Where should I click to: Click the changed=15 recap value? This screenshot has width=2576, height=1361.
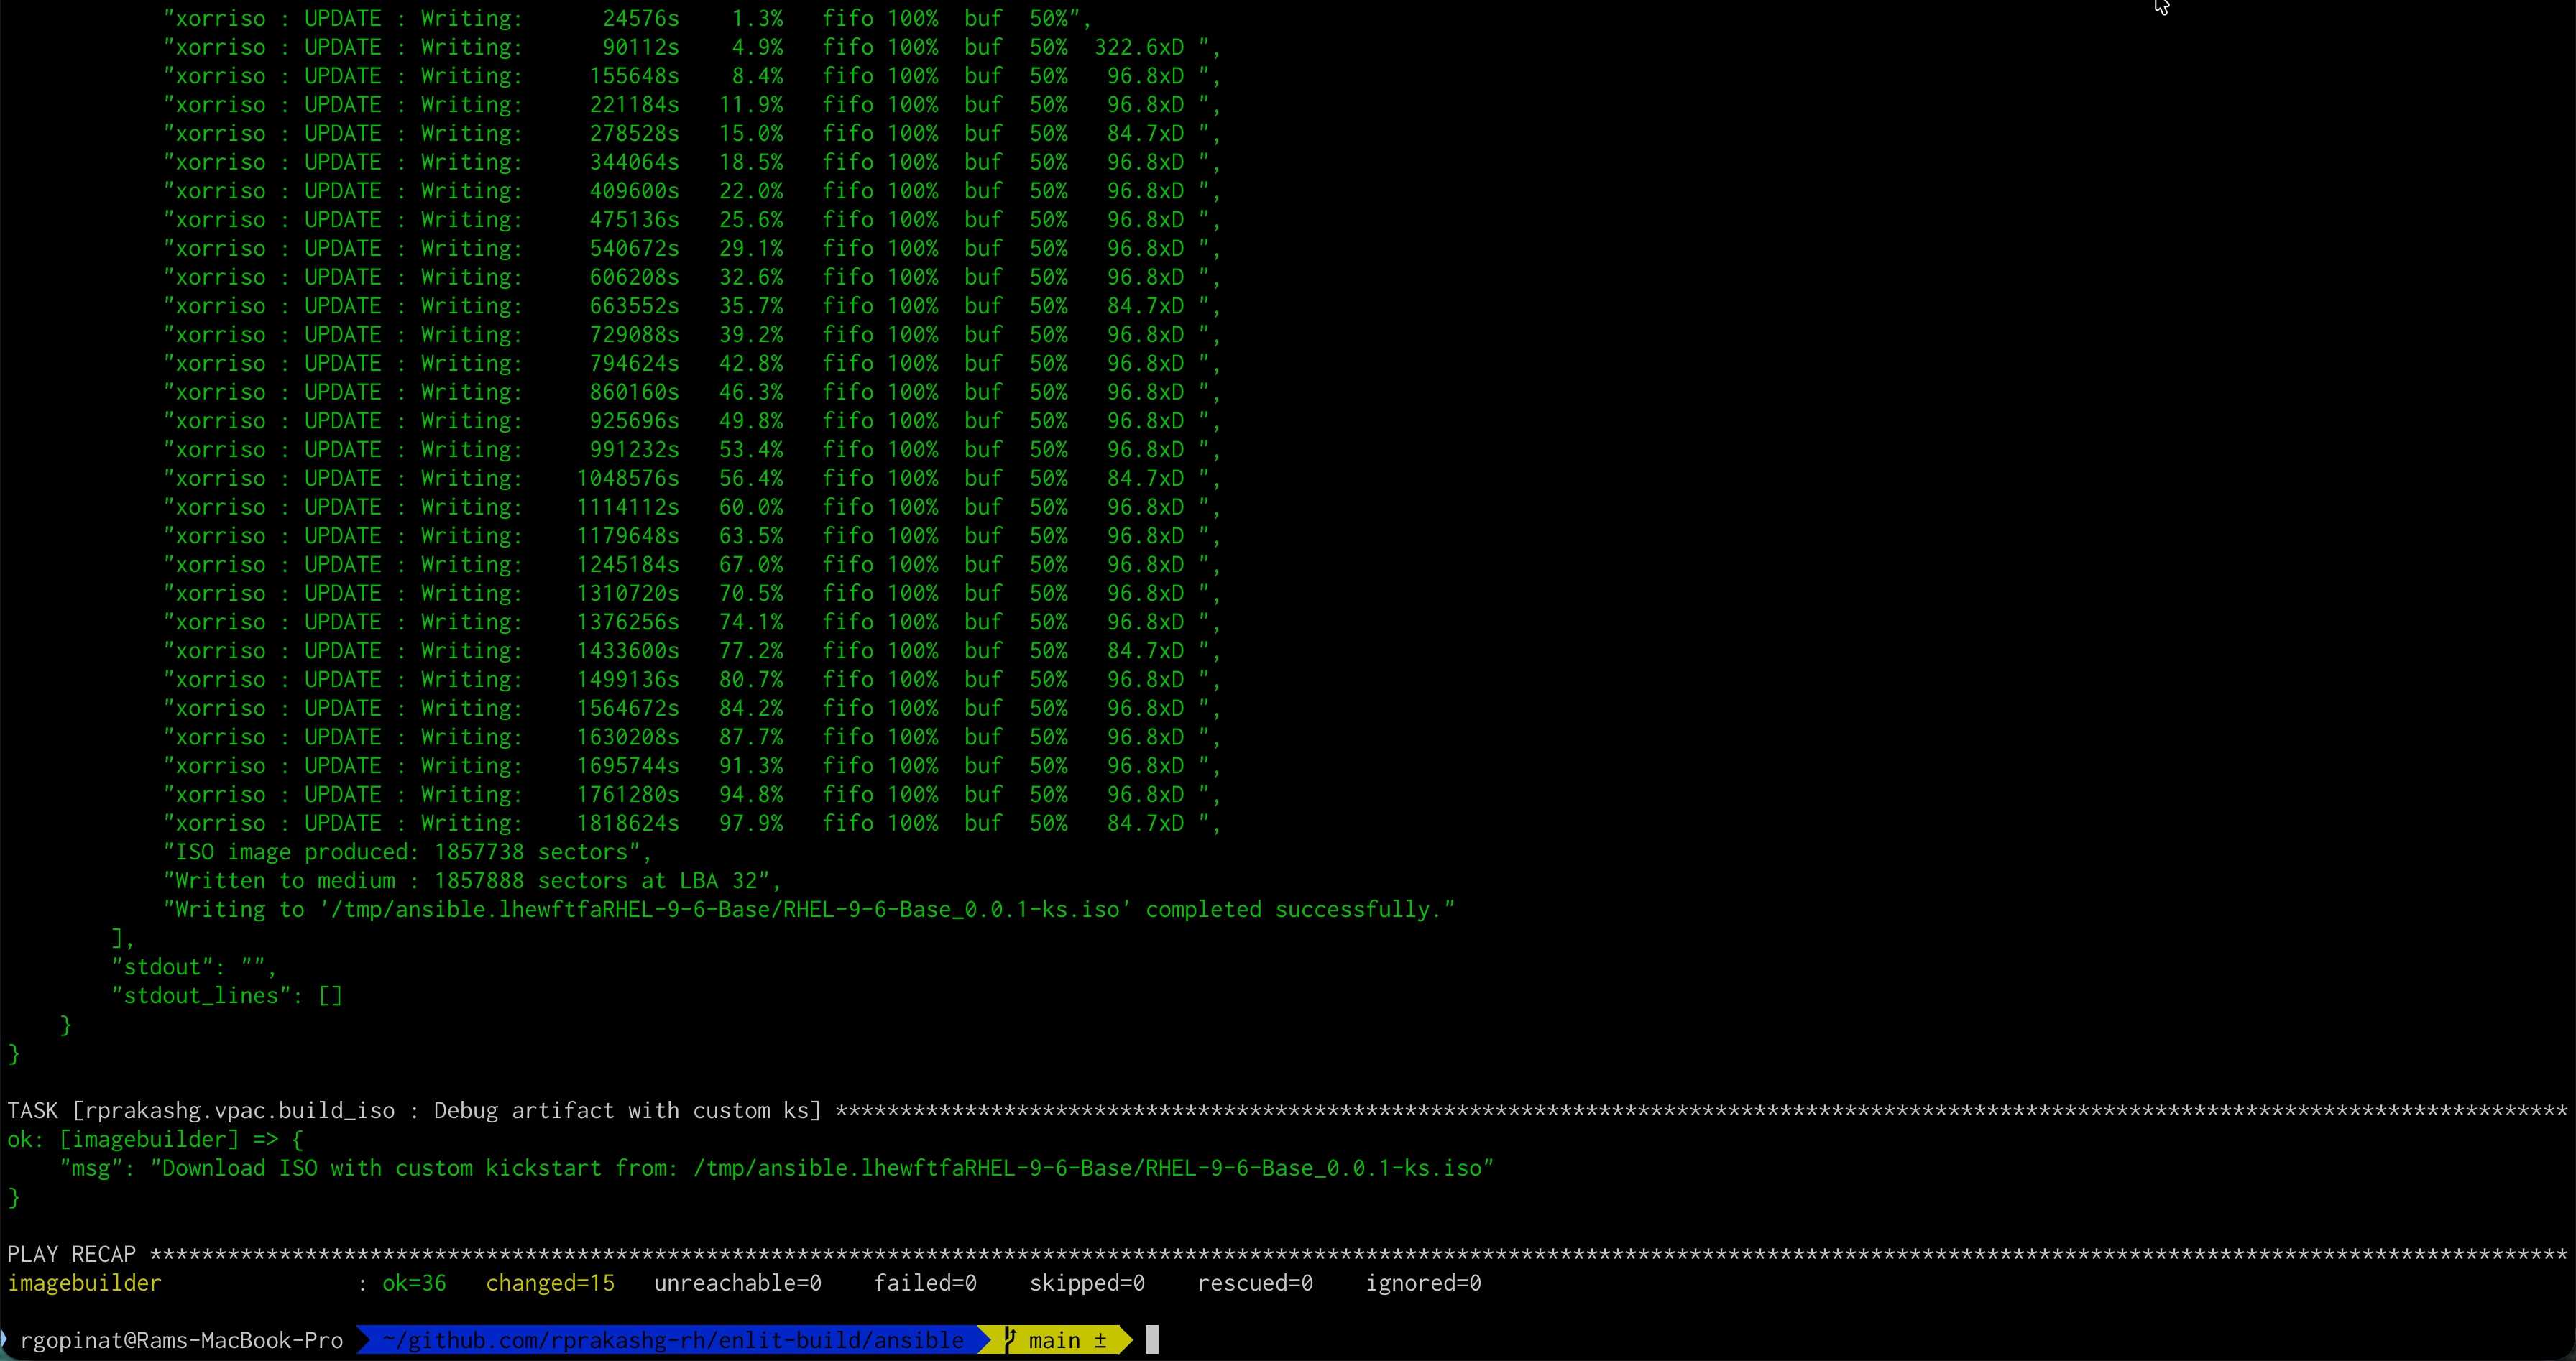(550, 1283)
